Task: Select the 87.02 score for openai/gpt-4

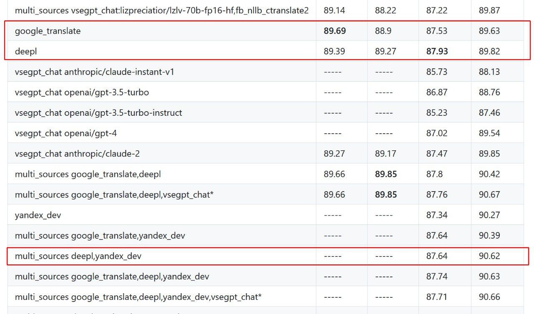Action: point(437,133)
